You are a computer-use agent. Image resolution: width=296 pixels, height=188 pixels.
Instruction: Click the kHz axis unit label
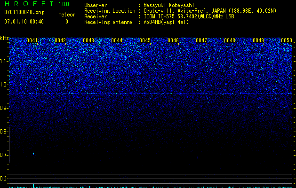click(x=4, y=38)
